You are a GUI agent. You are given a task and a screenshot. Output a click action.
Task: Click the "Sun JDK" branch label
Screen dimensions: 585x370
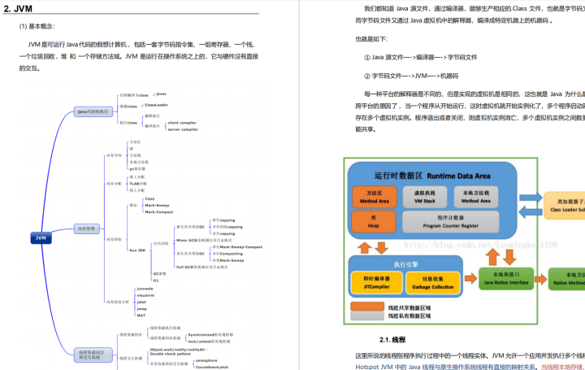tap(137, 250)
